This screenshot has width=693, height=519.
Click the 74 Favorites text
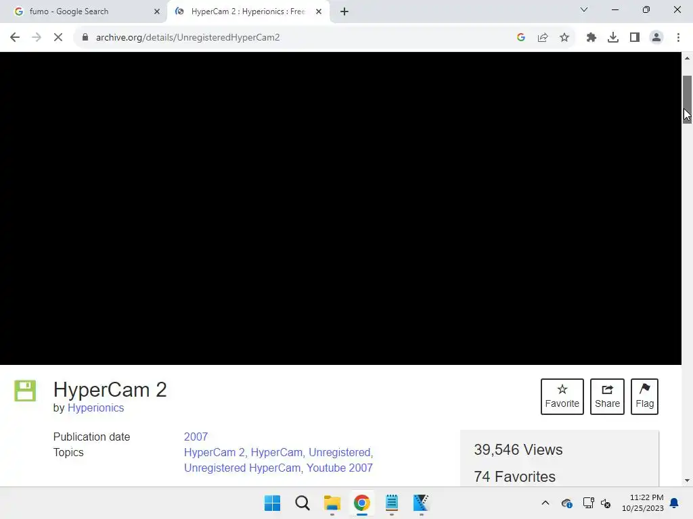(x=514, y=476)
